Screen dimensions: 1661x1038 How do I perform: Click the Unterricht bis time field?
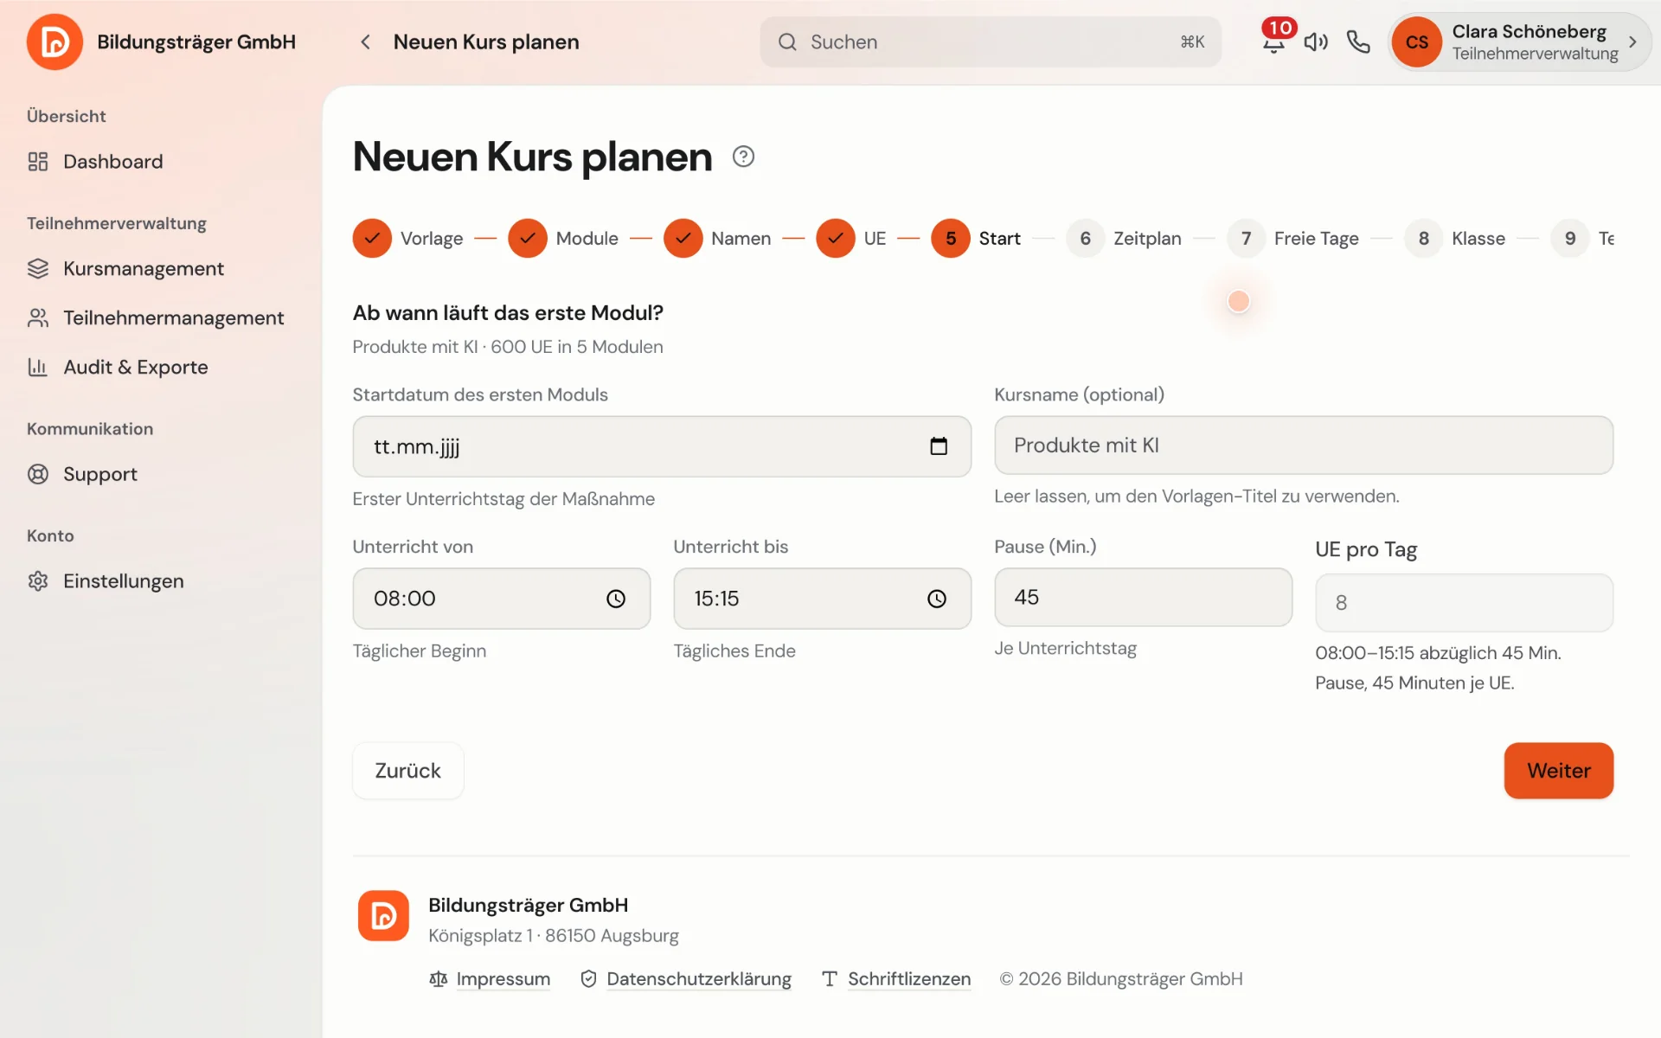point(823,599)
